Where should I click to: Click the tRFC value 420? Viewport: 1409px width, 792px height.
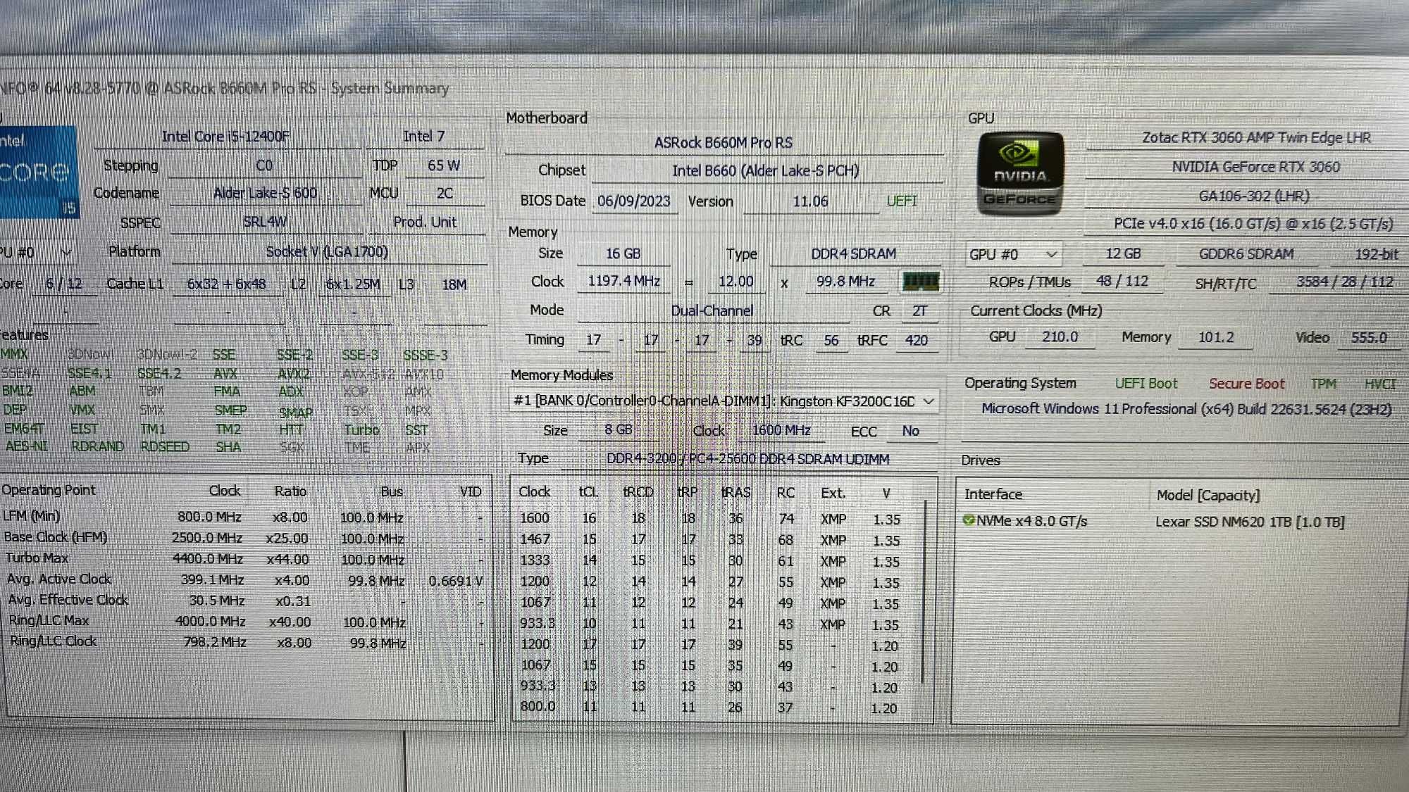(x=917, y=341)
